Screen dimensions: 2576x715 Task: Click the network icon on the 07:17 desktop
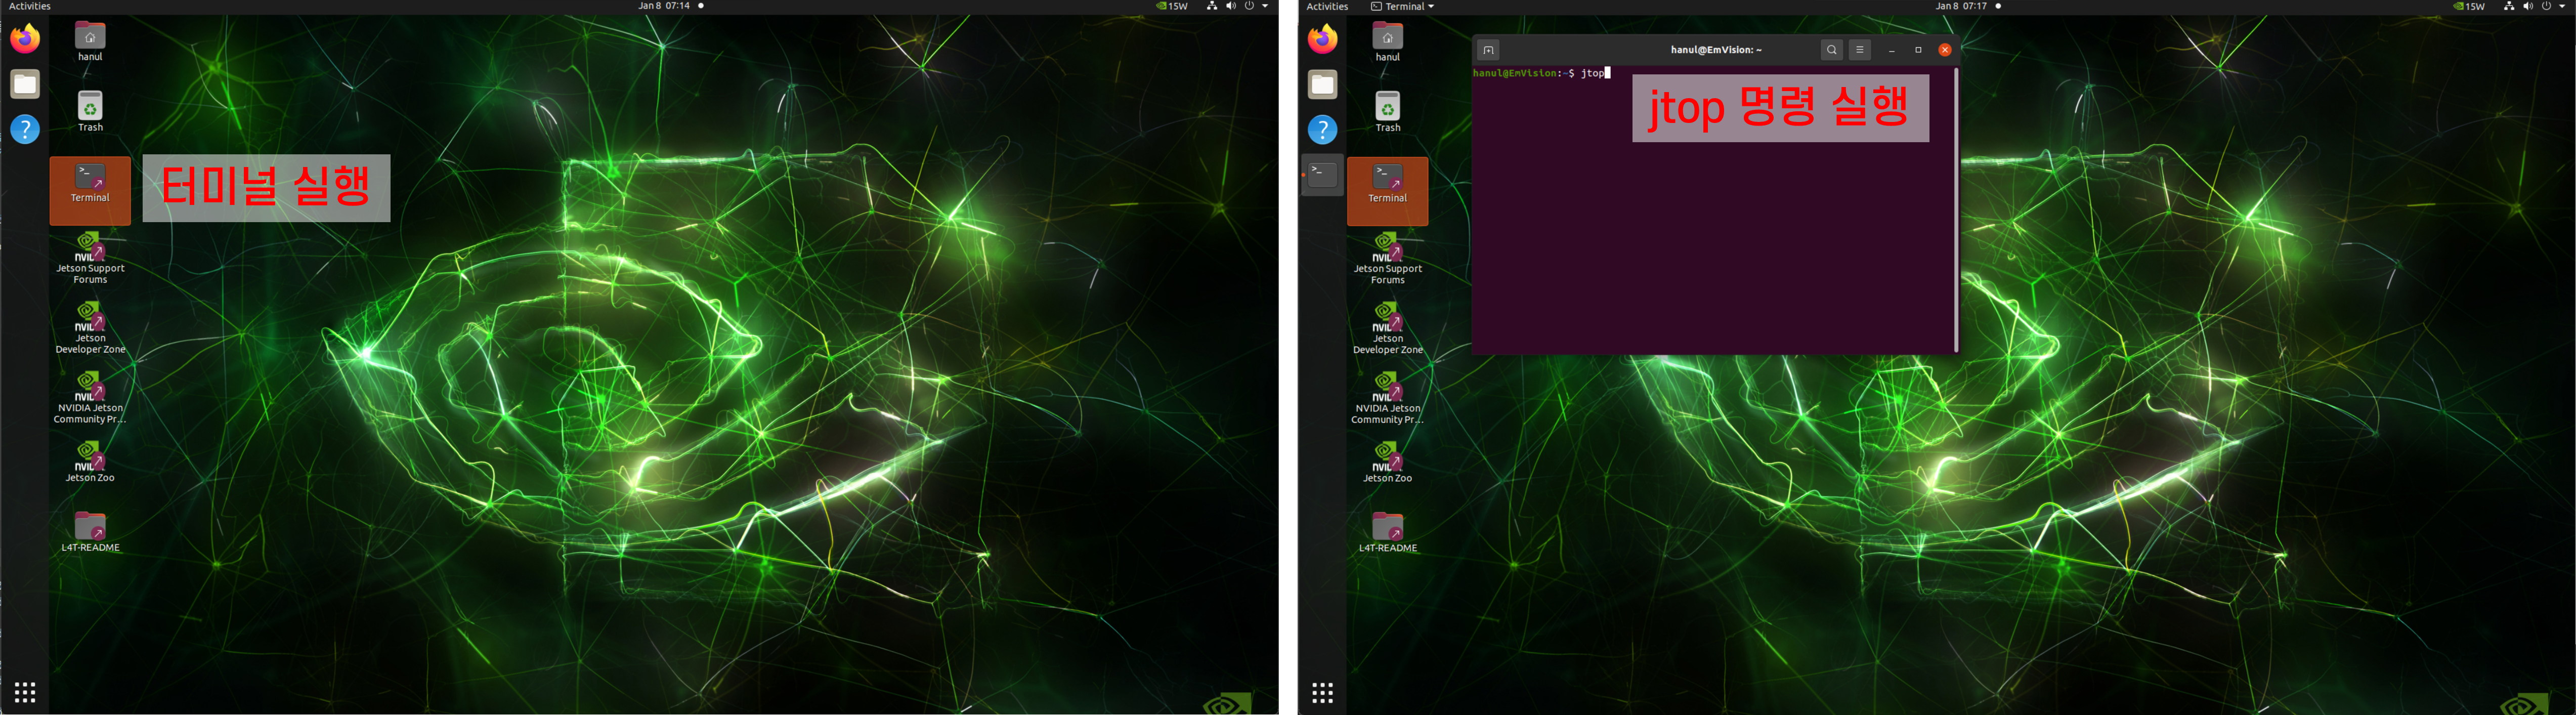coord(2509,6)
